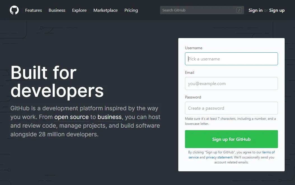
Task: Open the terms of service link
Action: pos(268,153)
